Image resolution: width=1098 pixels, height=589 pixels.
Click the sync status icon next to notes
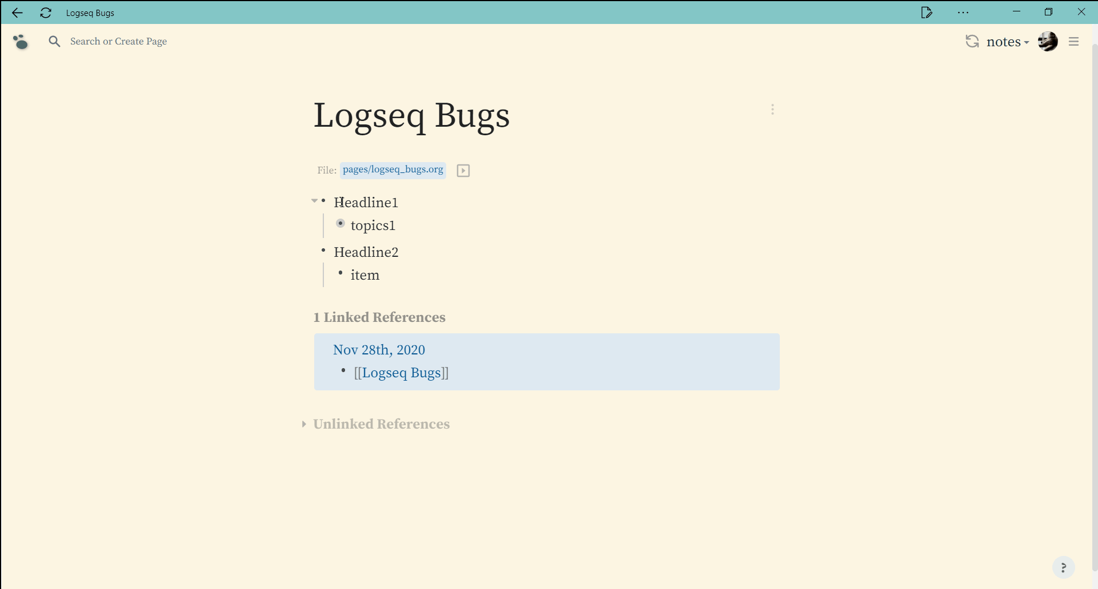972,41
